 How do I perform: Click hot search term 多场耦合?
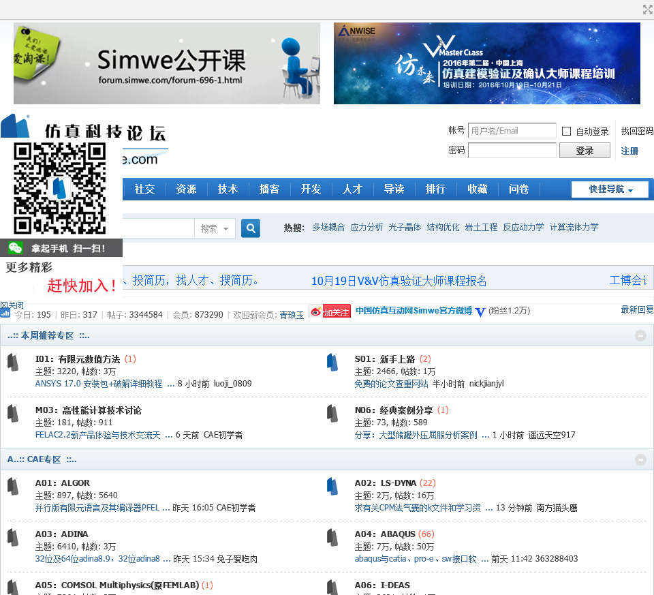328,228
